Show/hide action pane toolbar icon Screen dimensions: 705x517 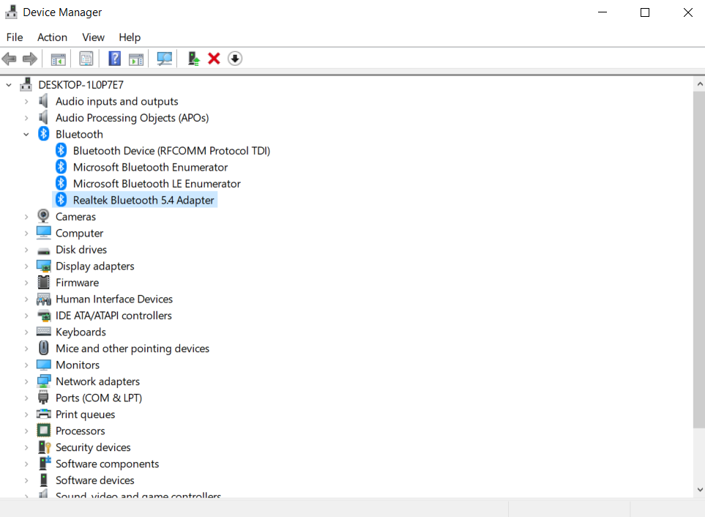pyautogui.click(x=135, y=59)
